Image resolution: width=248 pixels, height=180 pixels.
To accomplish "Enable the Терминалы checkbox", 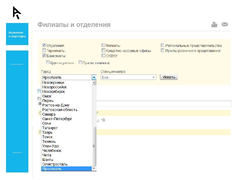I will [x=44, y=50].
